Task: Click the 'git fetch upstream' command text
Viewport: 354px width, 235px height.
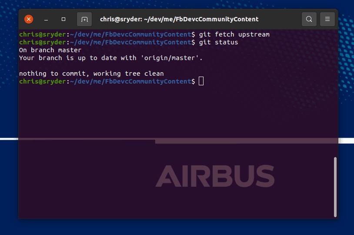Action: tap(234, 34)
